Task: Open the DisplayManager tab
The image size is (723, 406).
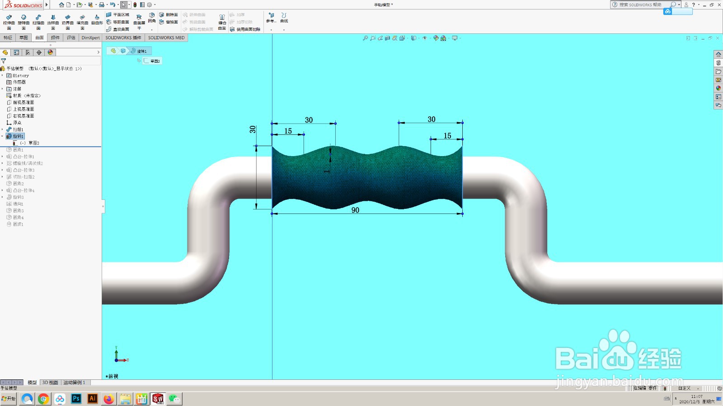Action: coord(50,52)
